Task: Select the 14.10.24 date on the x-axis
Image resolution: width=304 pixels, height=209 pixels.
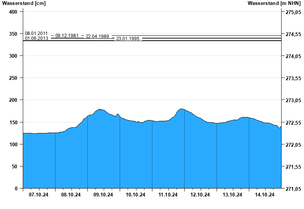Action: click(x=265, y=195)
